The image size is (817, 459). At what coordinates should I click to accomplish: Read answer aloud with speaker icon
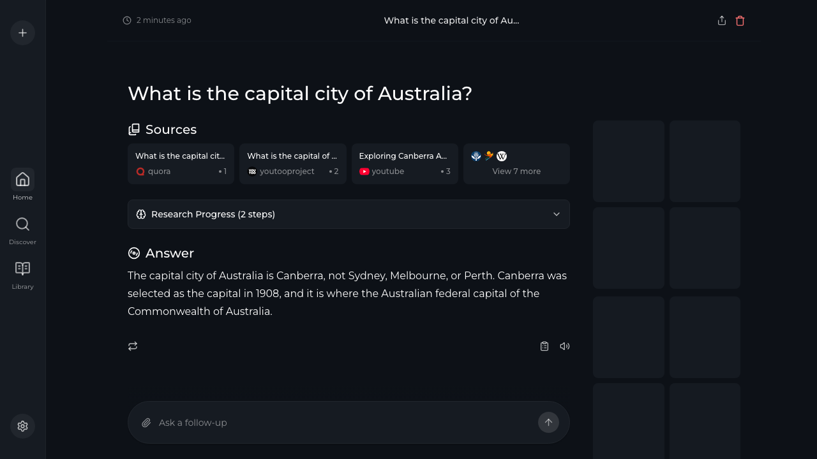coord(565,346)
